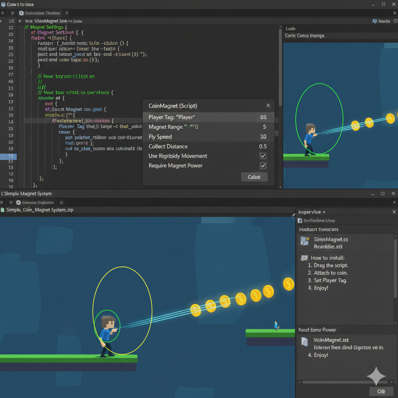This screenshot has width=398, height=398.
Task: Close the 'Codonactee: Eleoboe' tab
Action: 66,13
